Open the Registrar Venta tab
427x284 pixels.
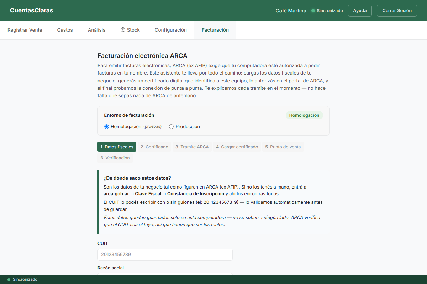25,30
